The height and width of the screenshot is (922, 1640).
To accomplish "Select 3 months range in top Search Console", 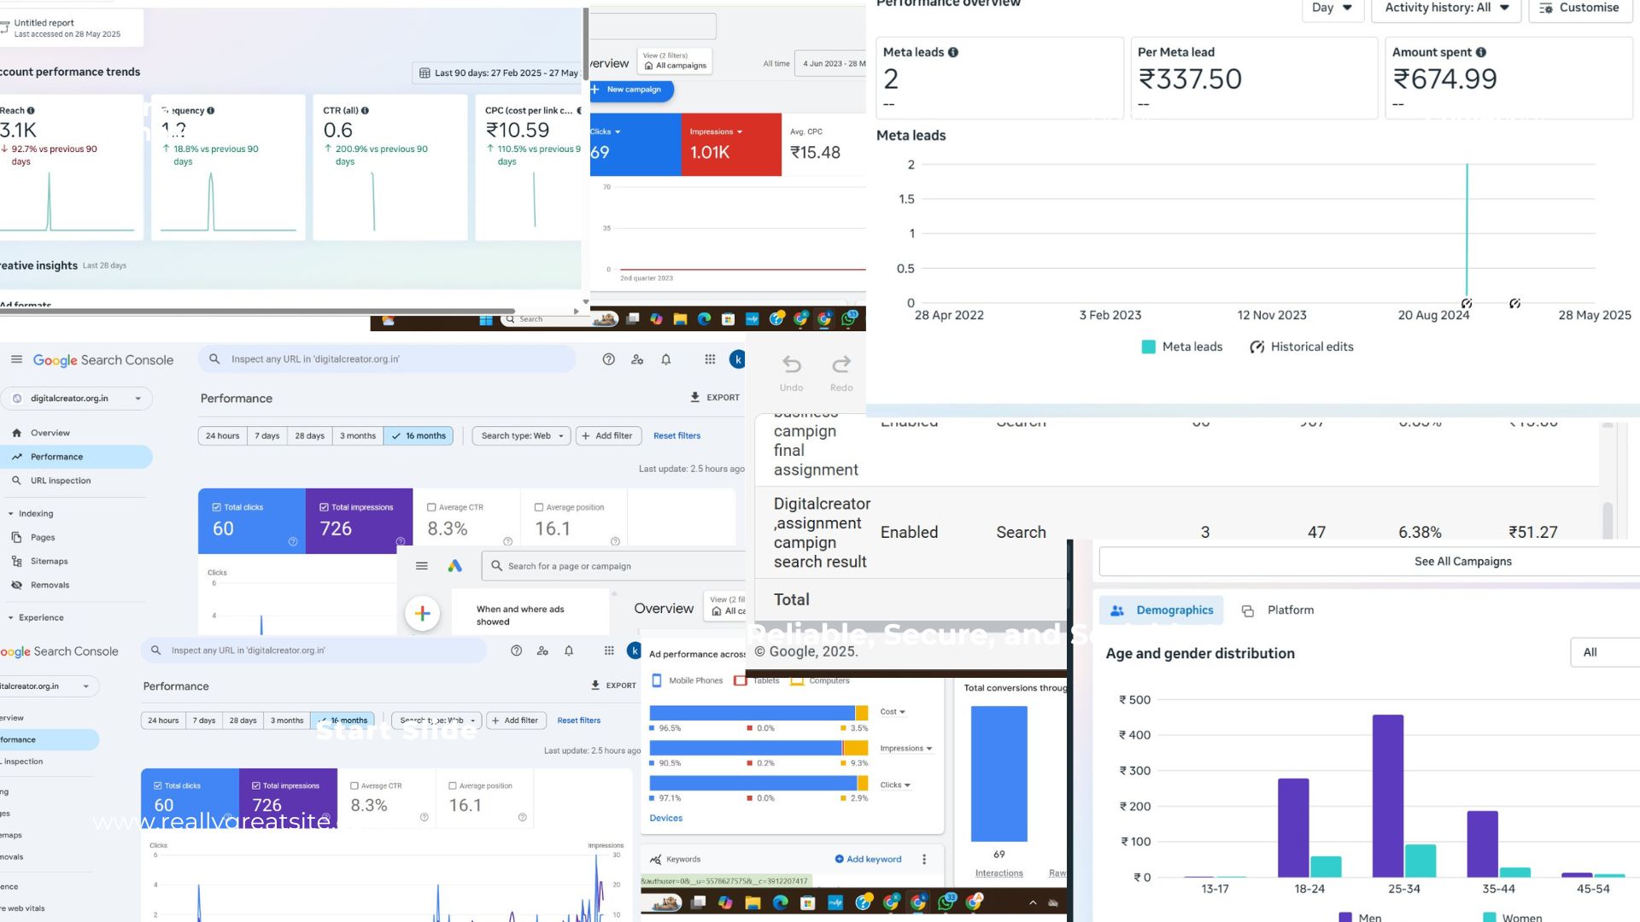I will click(x=358, y=436).
